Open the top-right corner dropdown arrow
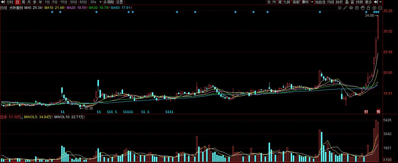The image size is (398, 163). click(x=381, y=2)
